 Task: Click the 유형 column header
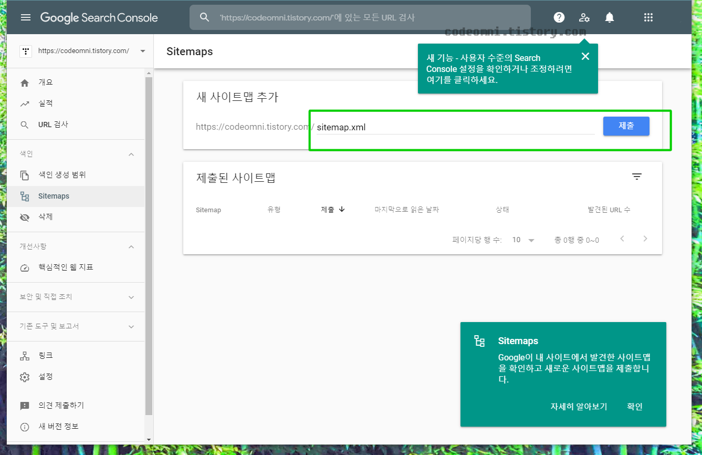[x=274, y=210]
